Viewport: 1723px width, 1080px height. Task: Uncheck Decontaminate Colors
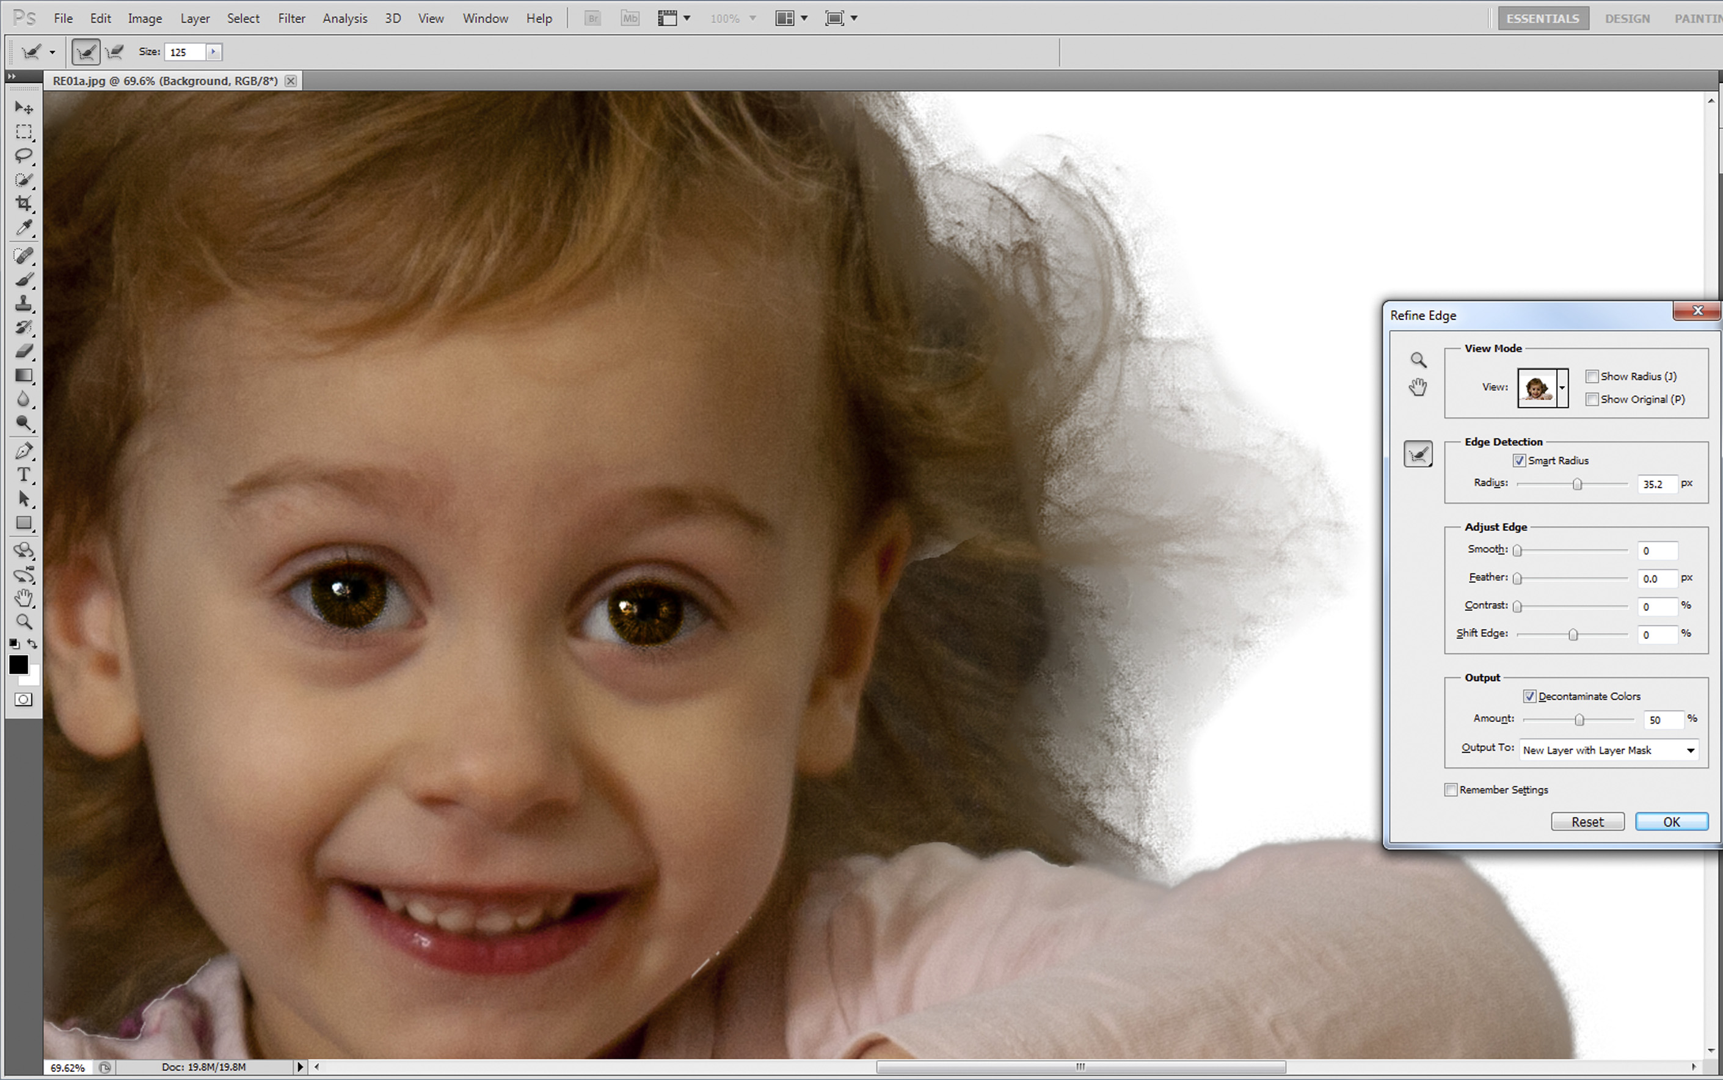(x=1530, y=696)
